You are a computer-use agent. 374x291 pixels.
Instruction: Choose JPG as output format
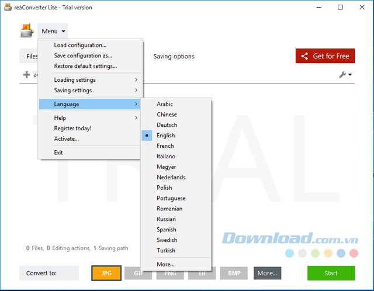(x=106, y=273)
